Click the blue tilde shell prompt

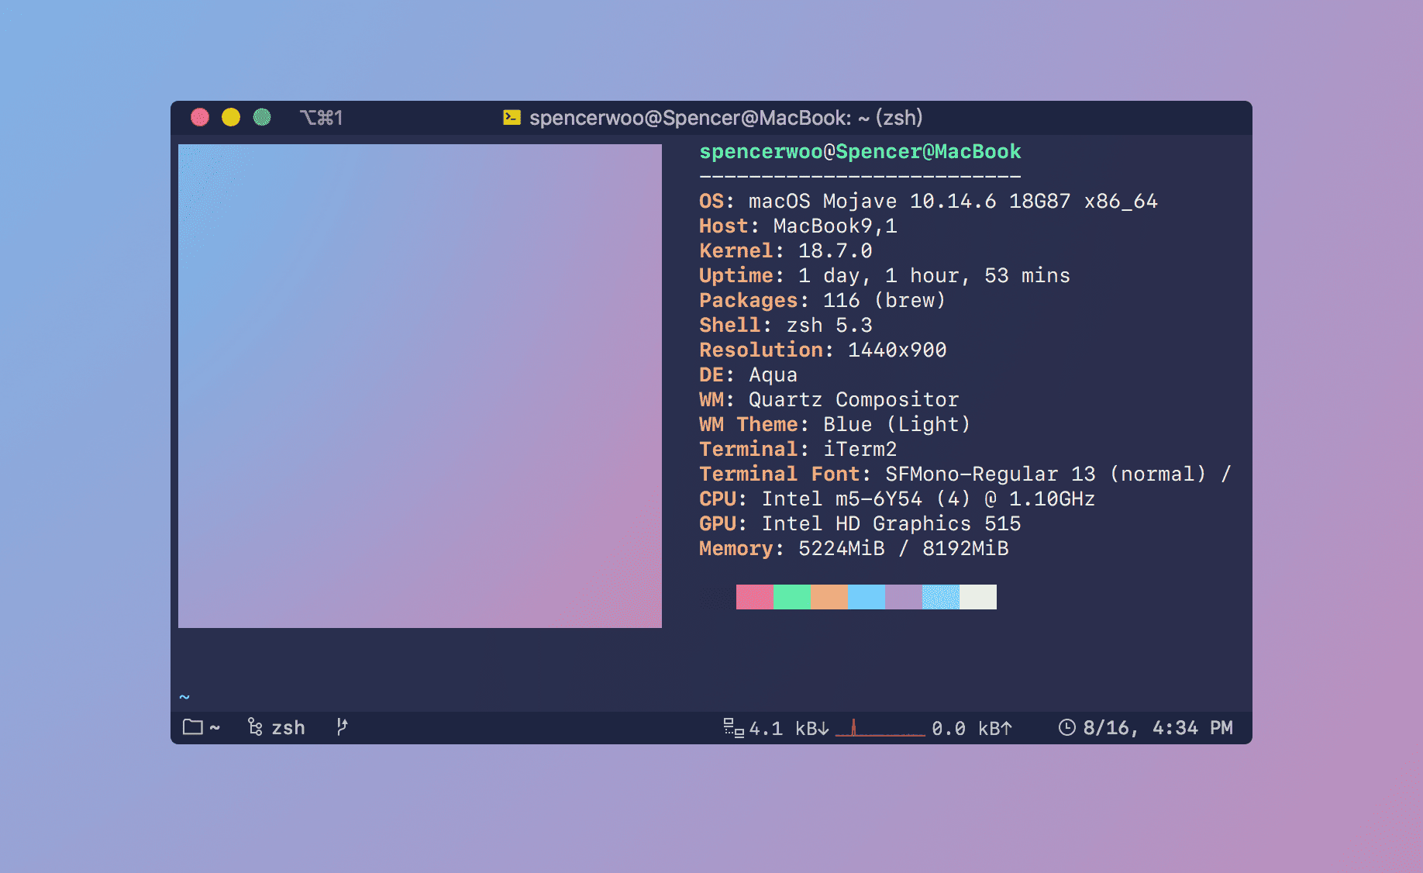coord(184,697)
